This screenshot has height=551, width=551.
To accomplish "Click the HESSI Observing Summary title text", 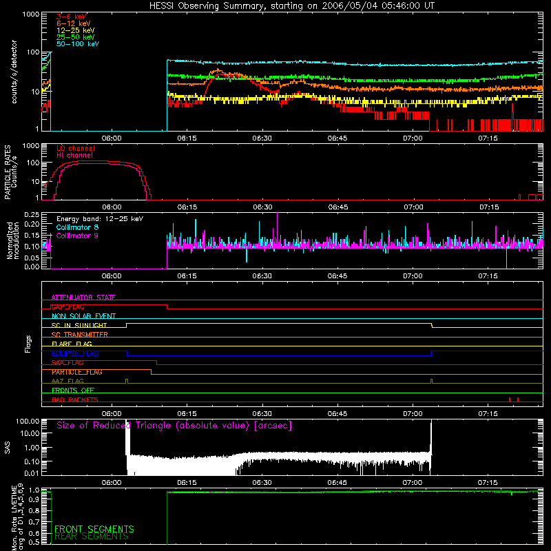I will [291, 6].
